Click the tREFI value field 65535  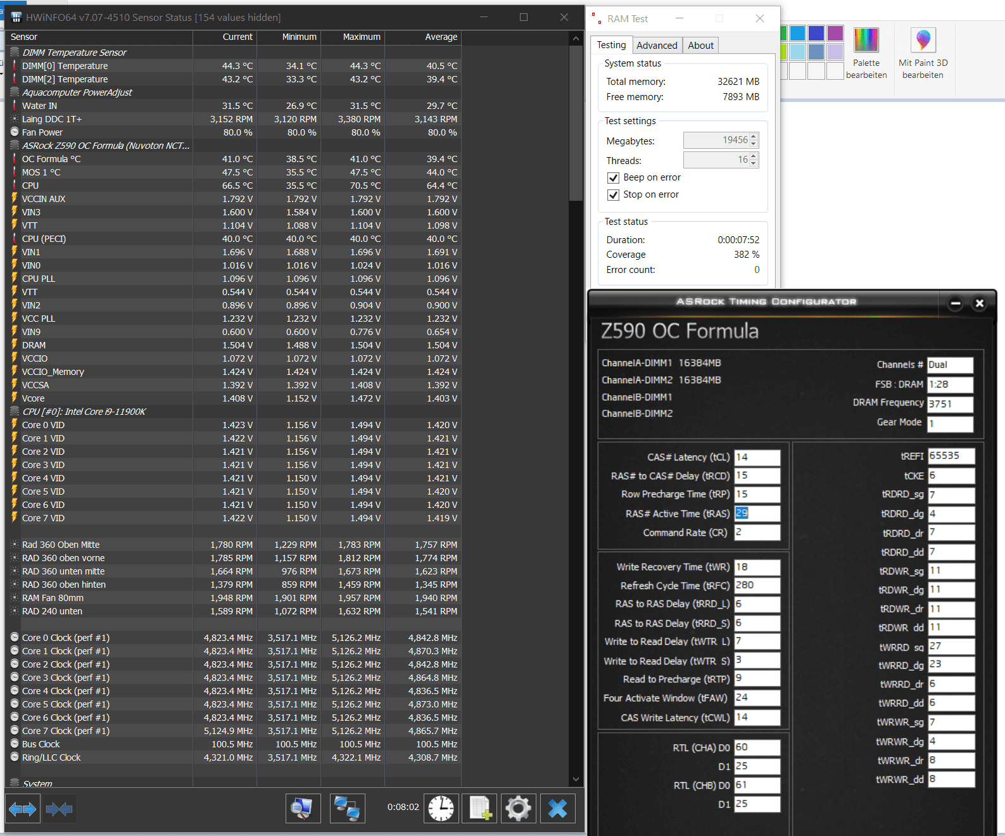coord(951,456)
